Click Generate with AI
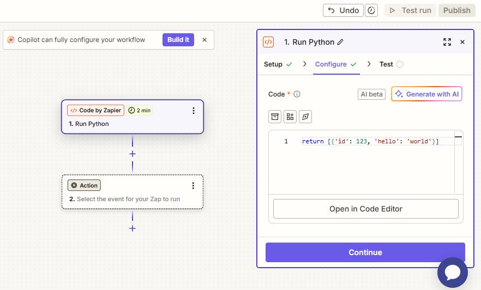481x290 pixels. click(x=426, y=94)
